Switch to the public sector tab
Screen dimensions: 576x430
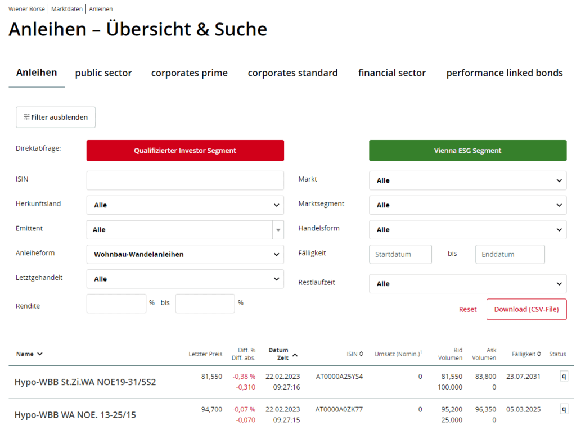point(103,73)
